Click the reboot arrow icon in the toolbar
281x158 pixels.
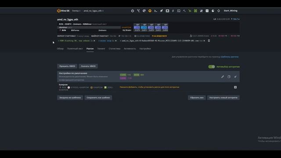pyautogui.click(x=144, y=11)
